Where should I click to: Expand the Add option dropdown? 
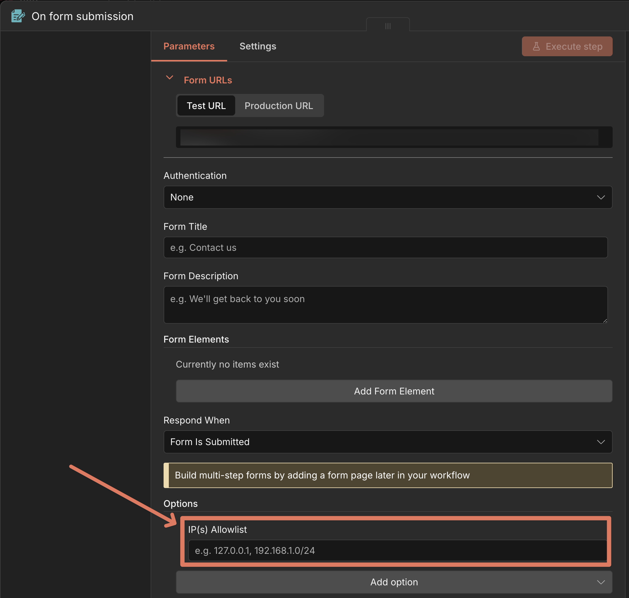[394, 582]
